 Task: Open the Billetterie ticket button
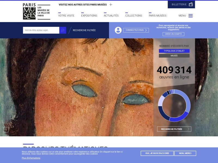181,4
